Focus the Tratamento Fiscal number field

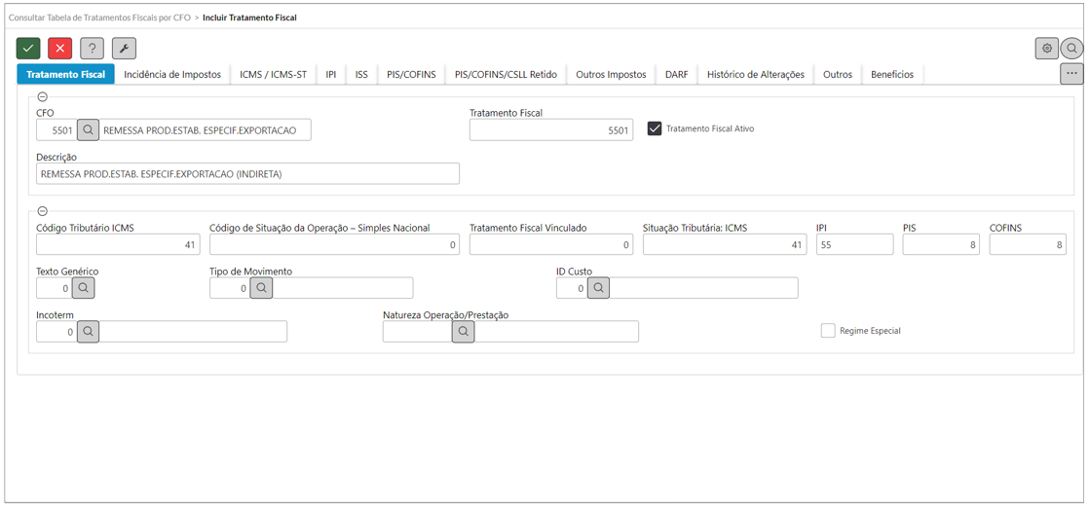click(551, 129)
